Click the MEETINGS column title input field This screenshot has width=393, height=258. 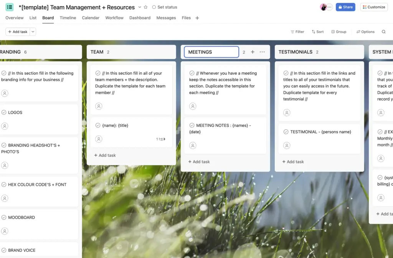point(211,51)
